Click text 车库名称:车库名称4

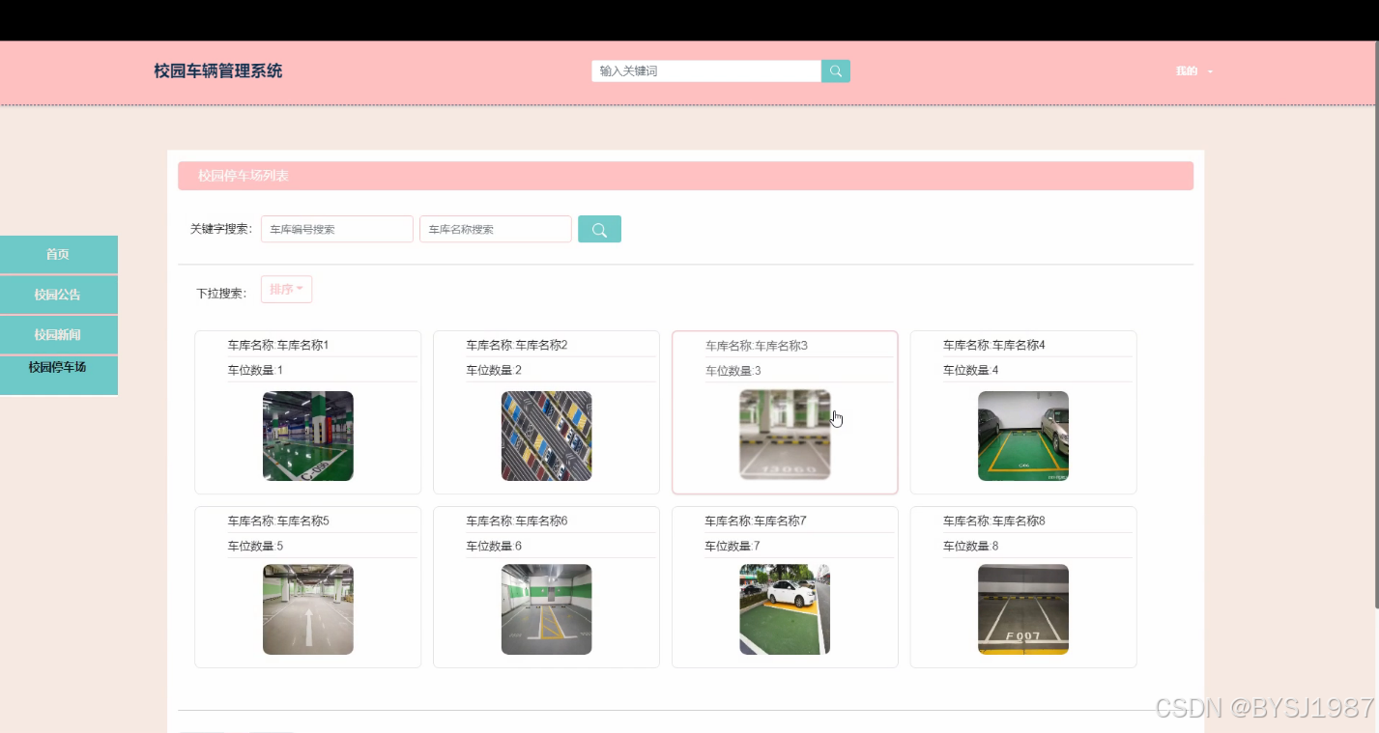(x=994, y=345)
